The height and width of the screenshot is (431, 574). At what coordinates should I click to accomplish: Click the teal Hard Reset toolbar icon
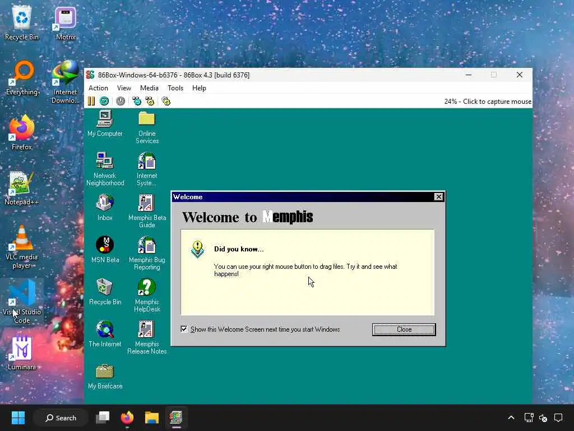(104, 101)
